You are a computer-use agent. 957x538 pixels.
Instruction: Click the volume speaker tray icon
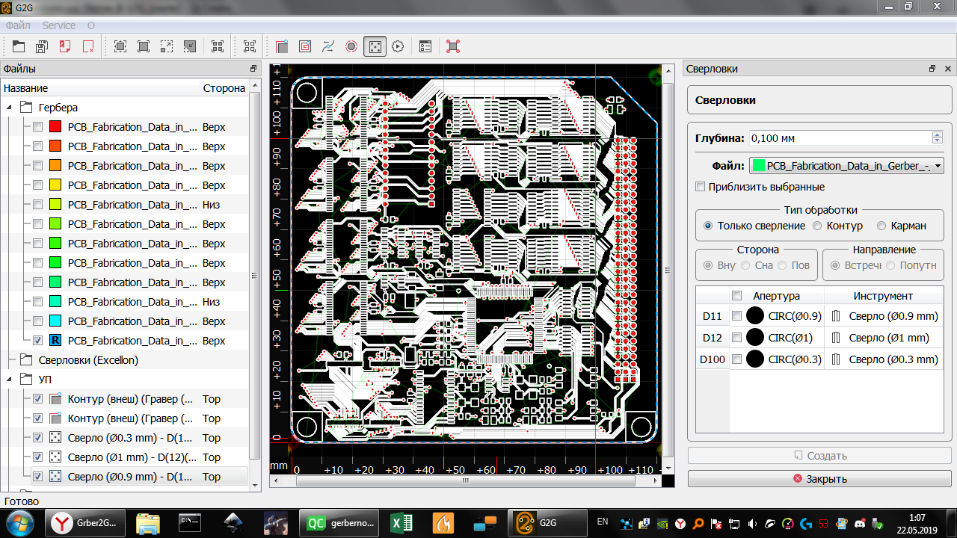tap(751, 524)
